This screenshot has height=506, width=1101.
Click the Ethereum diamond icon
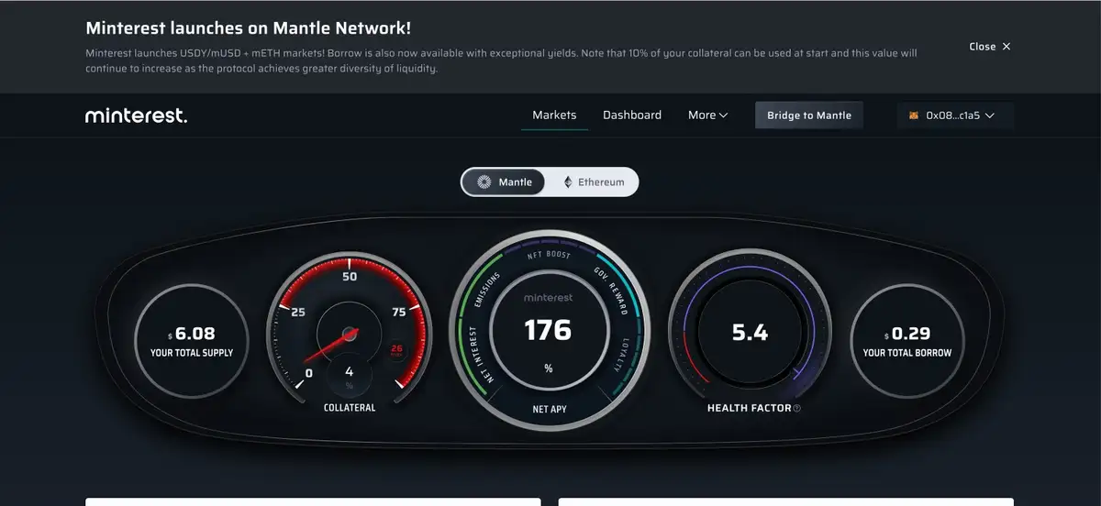pyautogui.click(x=568, y=181)
